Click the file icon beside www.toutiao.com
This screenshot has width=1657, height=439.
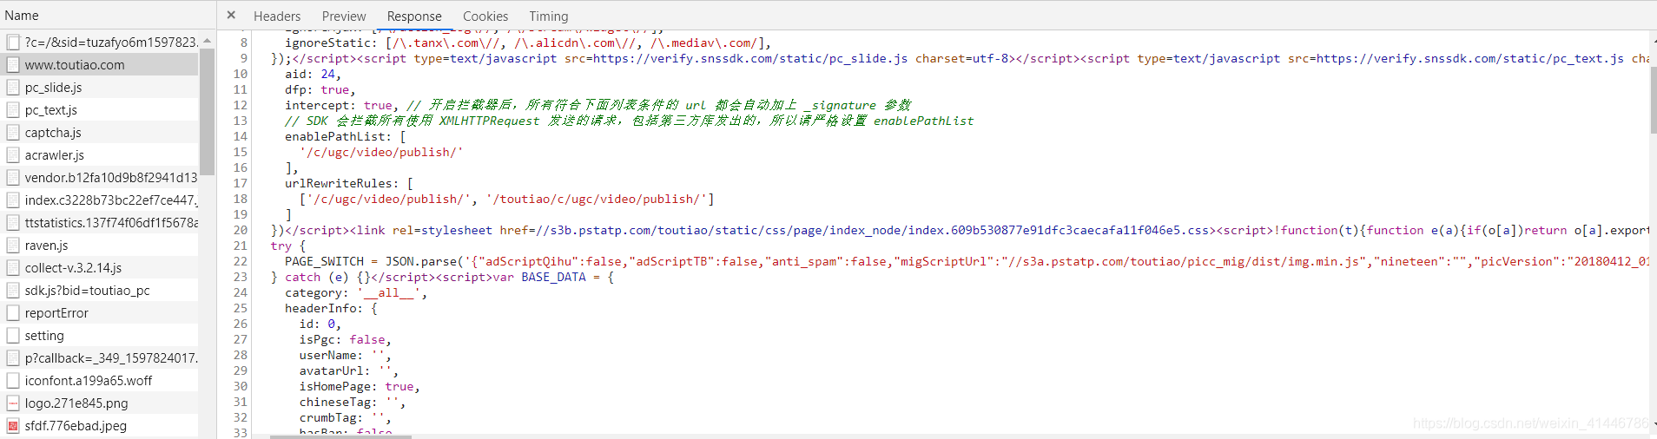click(x=13, y=64)
